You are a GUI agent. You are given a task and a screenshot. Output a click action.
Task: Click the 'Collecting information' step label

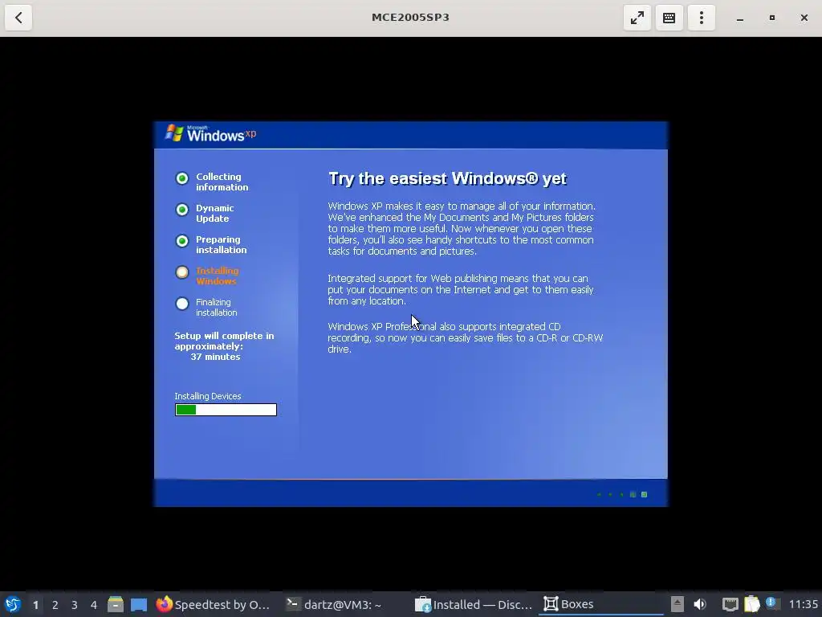[222, 182]
